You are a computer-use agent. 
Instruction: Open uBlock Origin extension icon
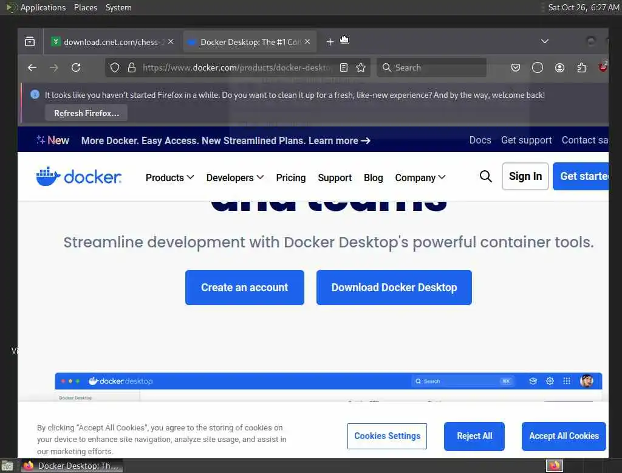click(x=603, y=67)
